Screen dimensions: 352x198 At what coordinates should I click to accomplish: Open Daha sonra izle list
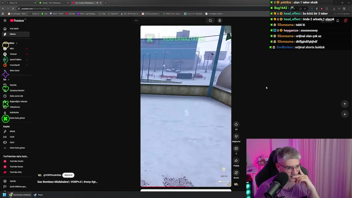click(15, 96)
